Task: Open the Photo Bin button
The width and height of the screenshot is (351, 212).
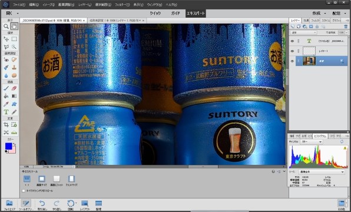Action: pyautogui.click(x=9, y=205)
